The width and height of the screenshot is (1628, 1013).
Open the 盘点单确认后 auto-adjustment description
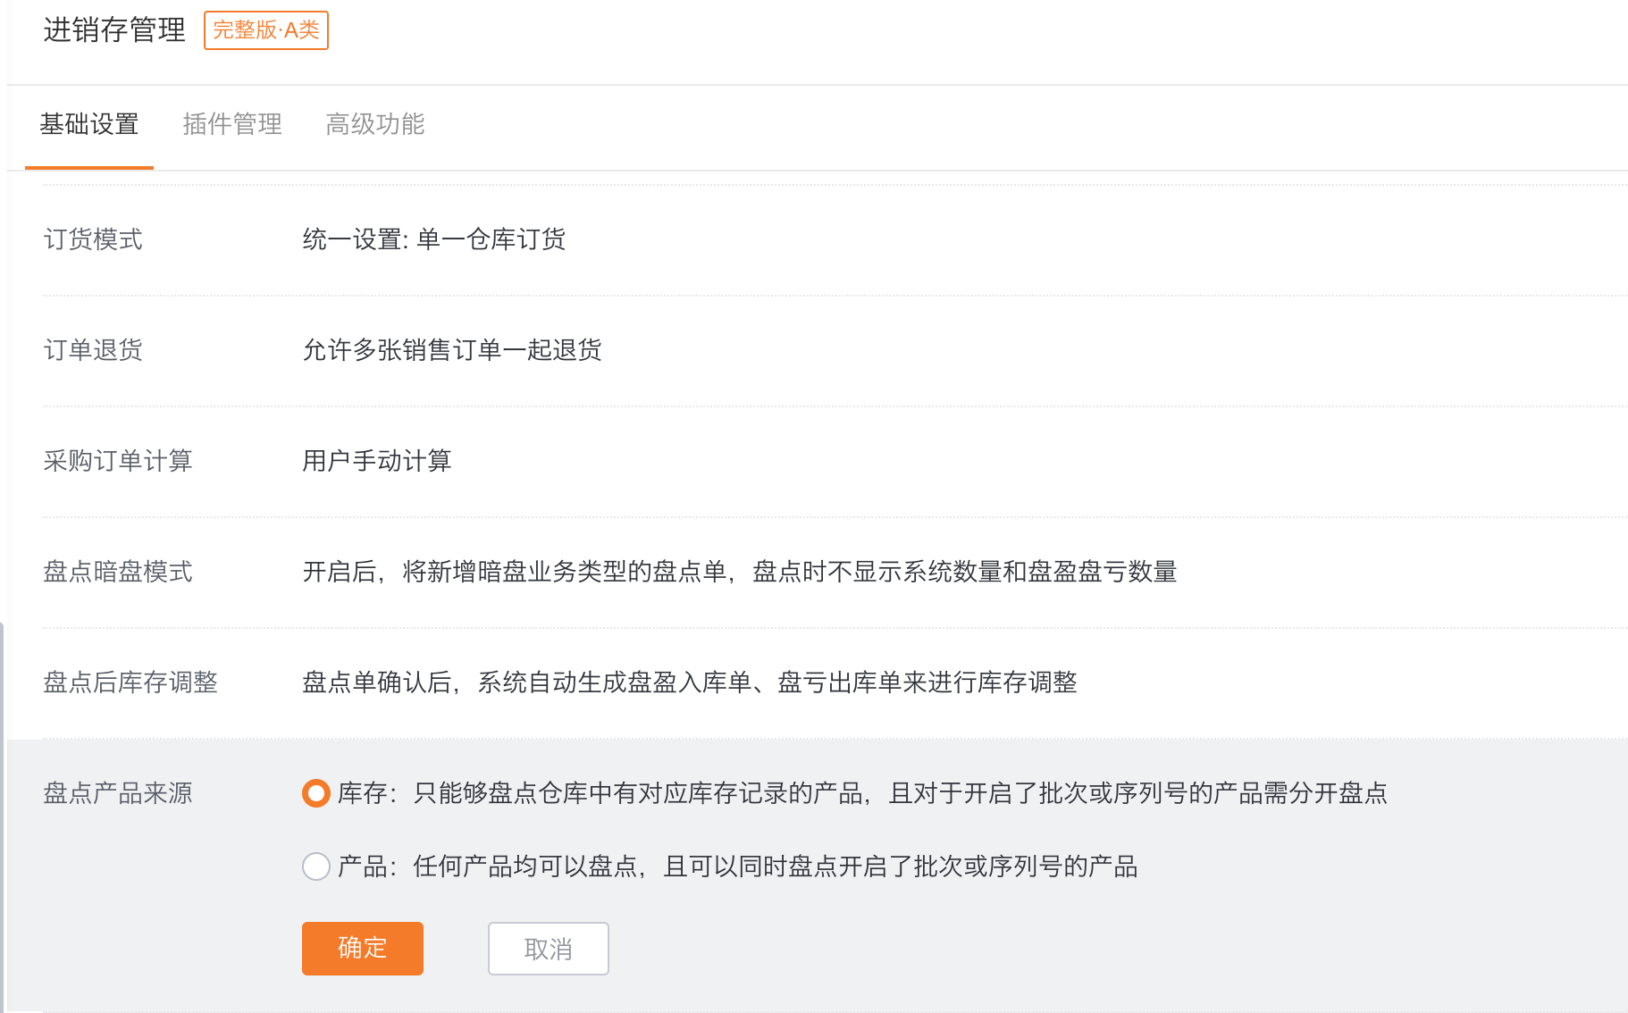(689, 682)
